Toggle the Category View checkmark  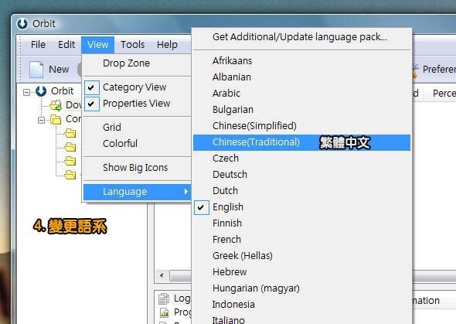[92, 87]
